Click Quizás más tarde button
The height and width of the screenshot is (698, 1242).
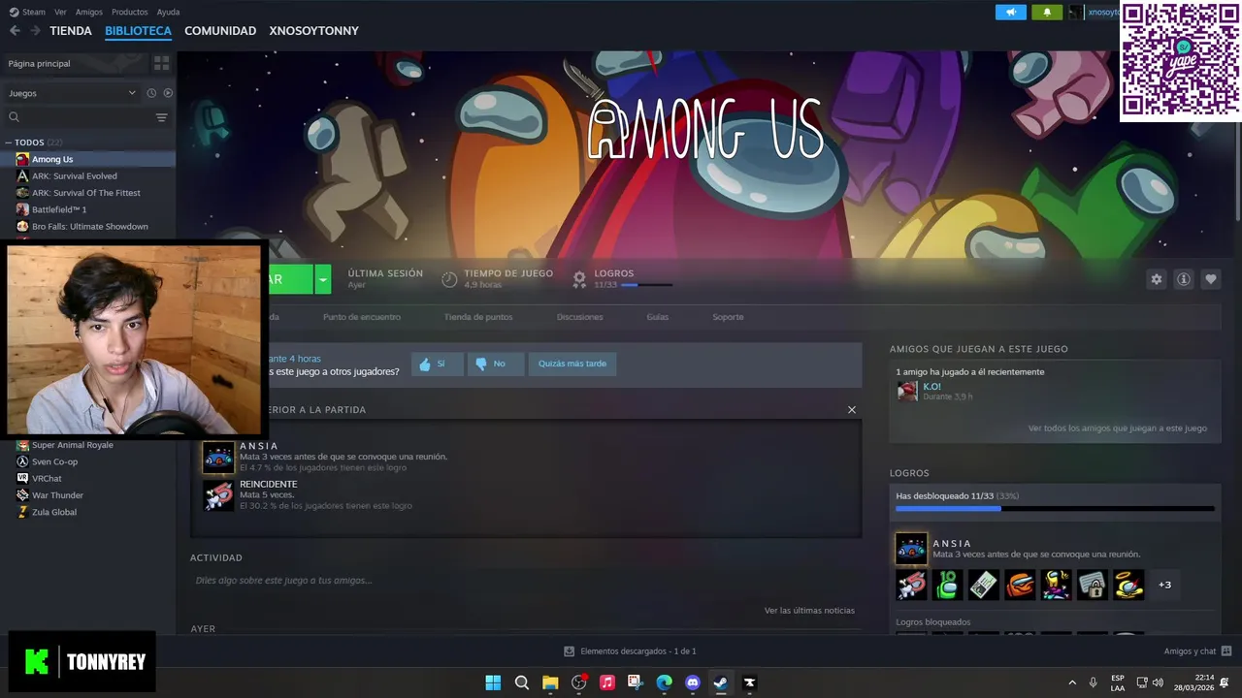point(572,364)
